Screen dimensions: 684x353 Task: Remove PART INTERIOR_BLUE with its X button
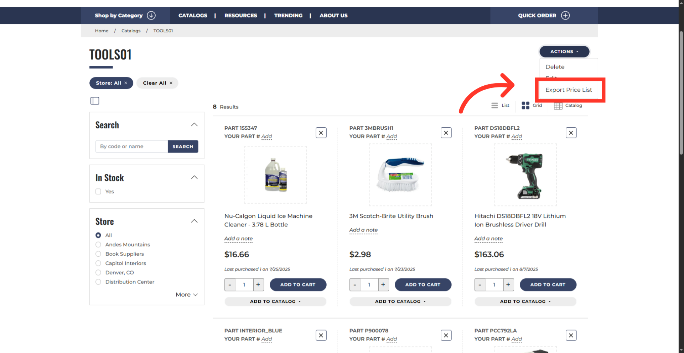coord(321,335)
